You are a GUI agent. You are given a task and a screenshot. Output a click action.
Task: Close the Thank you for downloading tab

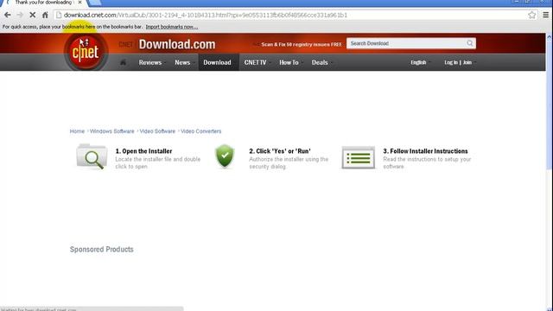(x=79, y=3)
